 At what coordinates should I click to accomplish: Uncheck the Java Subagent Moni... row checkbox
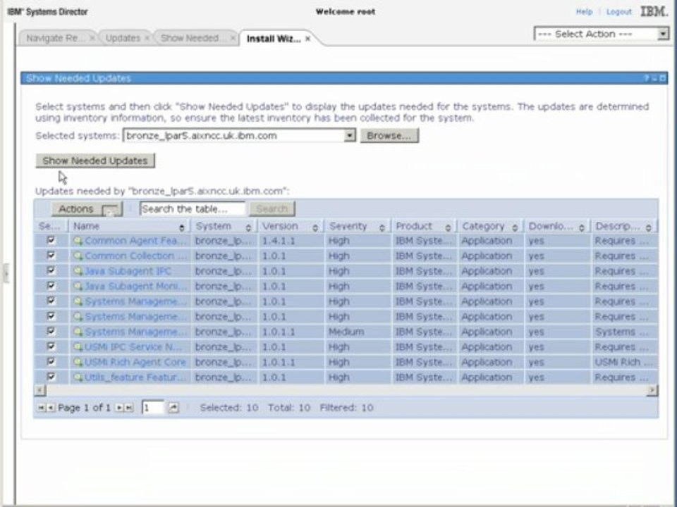(x=51, y=285)
